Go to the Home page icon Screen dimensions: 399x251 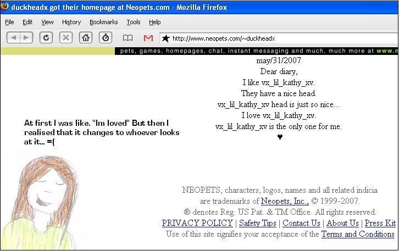pos(85,38)
